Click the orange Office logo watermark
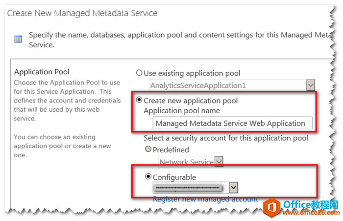 (x=270, y=205)
